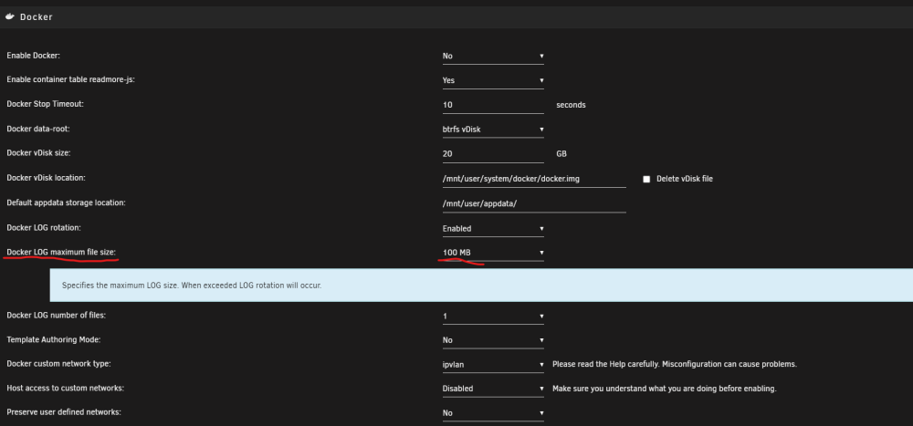Open the Template Authoring Mode dropdown
Viewport: 913px width, 426px height.
(x=493, y=340)
